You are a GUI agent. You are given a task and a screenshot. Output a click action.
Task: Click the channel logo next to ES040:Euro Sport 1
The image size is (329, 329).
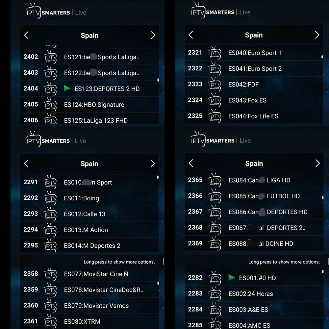pos(215,53)
